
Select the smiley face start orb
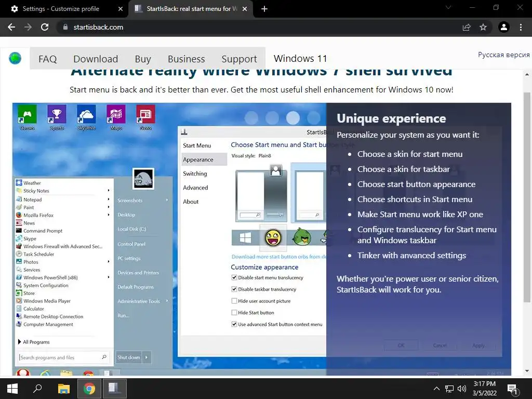coord(273,237)
